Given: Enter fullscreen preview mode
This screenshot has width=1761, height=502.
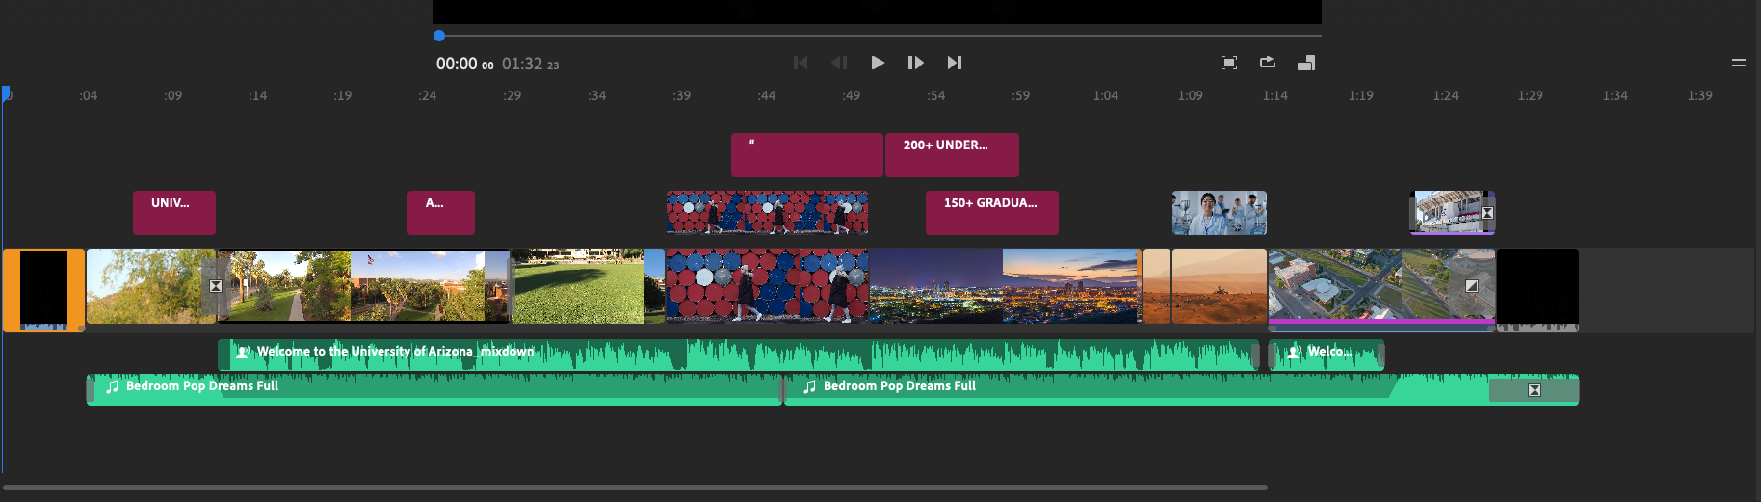Looking at the screenshot, I should coord(1229,63).
